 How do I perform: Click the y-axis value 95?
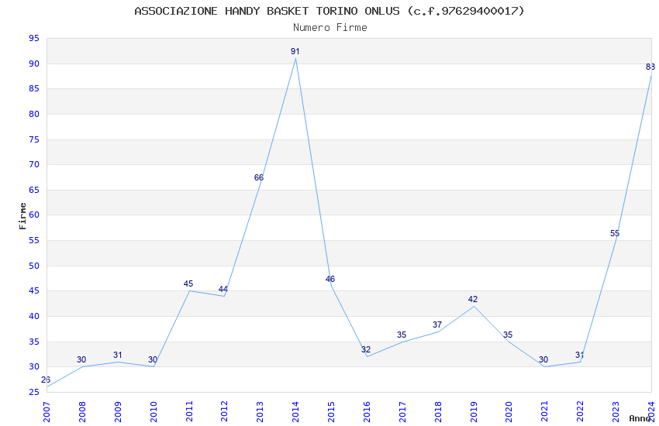pyautogui.click(x=34, y=39)
